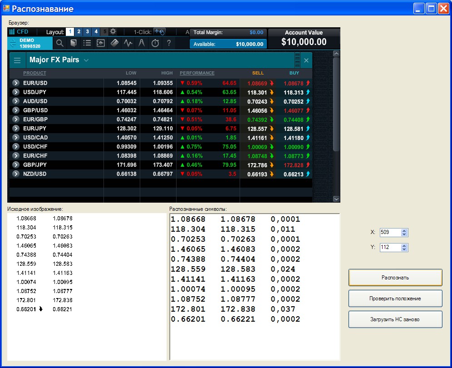
Task: Click the X coordinate input field
Action: [390, 232]
